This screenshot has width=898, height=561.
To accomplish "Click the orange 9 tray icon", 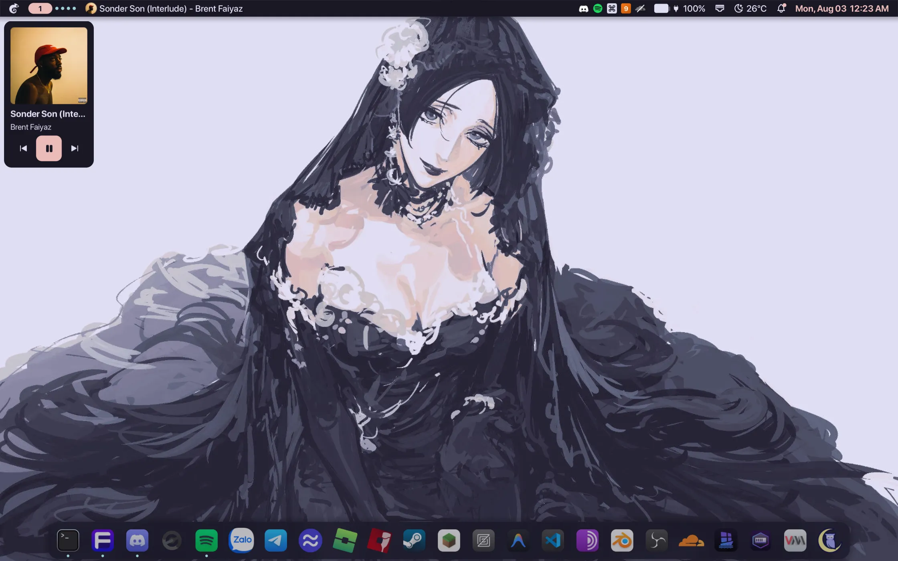I will click(626, 8).
